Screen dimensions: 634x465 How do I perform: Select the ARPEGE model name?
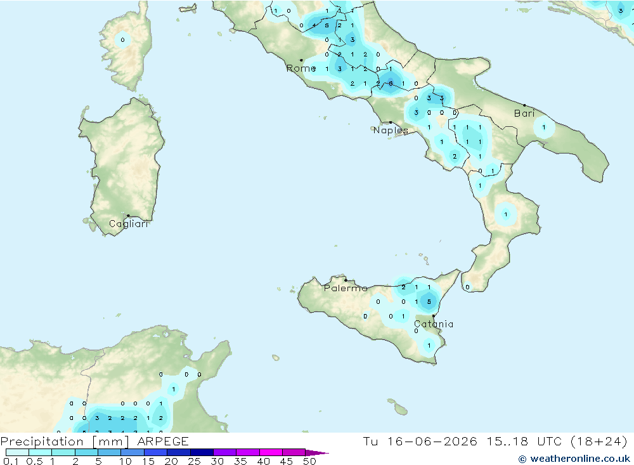pos(163,441)
